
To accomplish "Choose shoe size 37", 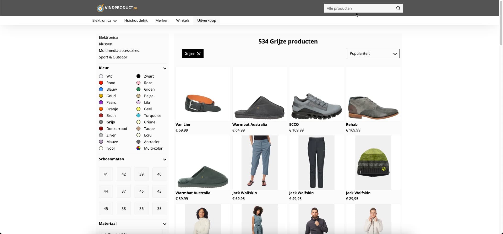I will [124, 191].
